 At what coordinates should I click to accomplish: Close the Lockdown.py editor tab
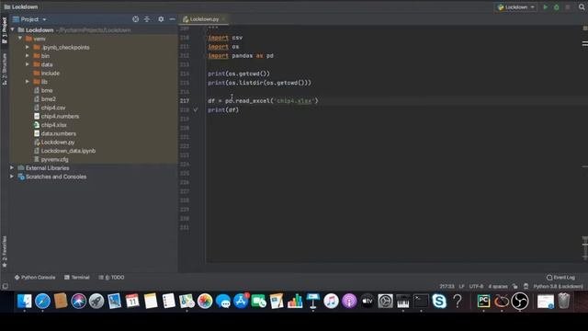(223, 19)
